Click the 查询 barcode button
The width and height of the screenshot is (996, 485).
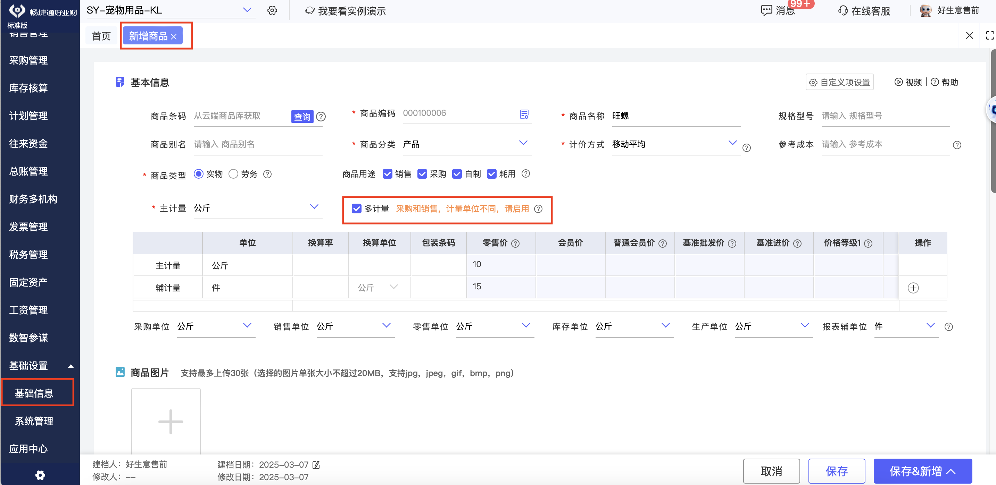pyautogui.click(x=302, y=117)
